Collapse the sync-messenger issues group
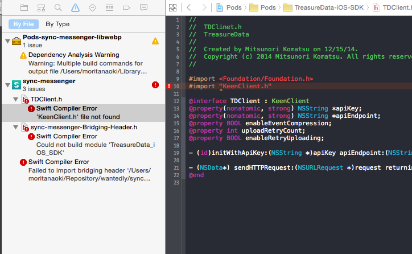The width and height of the screenshot is (412, 254). (7, 85)
